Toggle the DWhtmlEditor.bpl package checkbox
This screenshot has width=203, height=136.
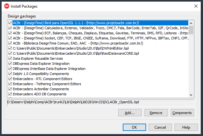[10, 48]
